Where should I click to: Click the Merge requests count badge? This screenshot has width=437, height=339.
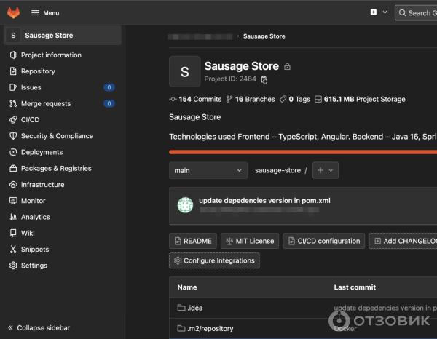pos(109,103)
